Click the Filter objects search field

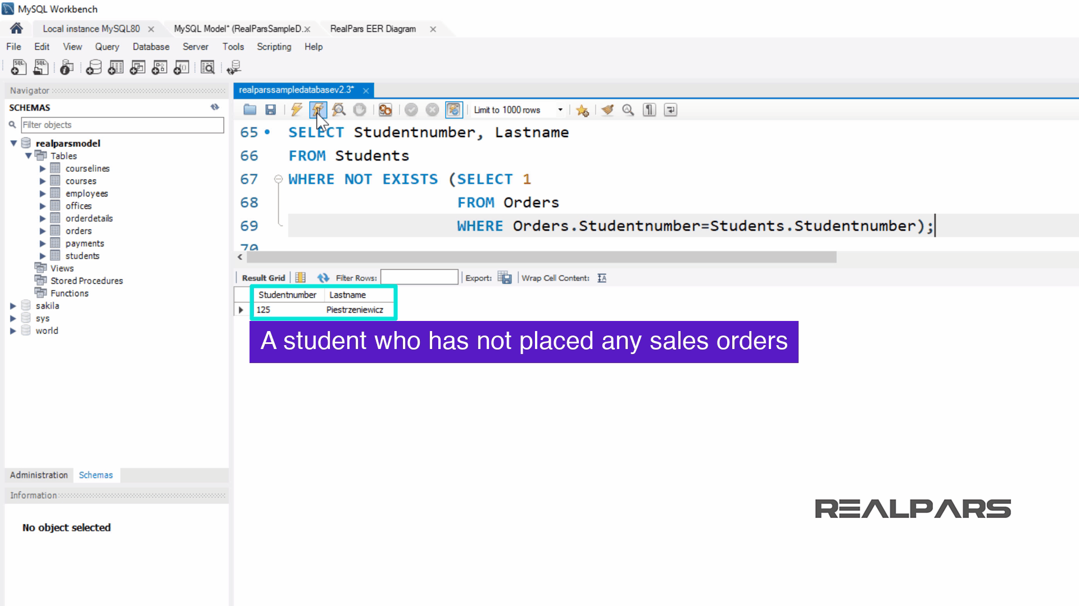(x=122, y=125)
